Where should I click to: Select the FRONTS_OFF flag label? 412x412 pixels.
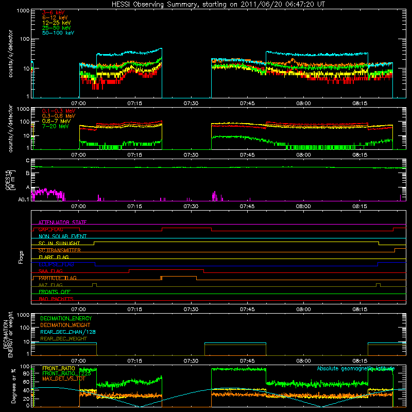[55, 292]
